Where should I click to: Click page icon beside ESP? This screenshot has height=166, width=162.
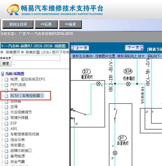coord(6,123)
